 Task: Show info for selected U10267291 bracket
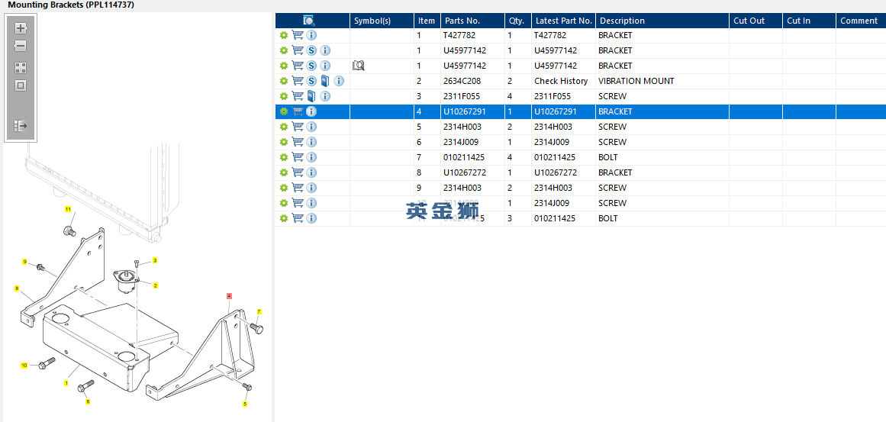pos(311,111)
